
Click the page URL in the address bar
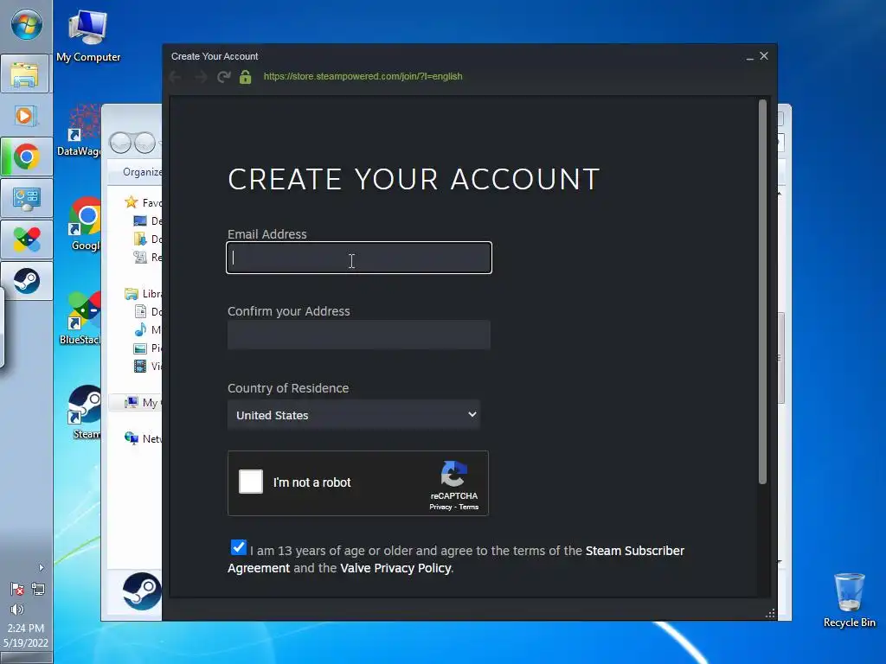tap(363, 76)
